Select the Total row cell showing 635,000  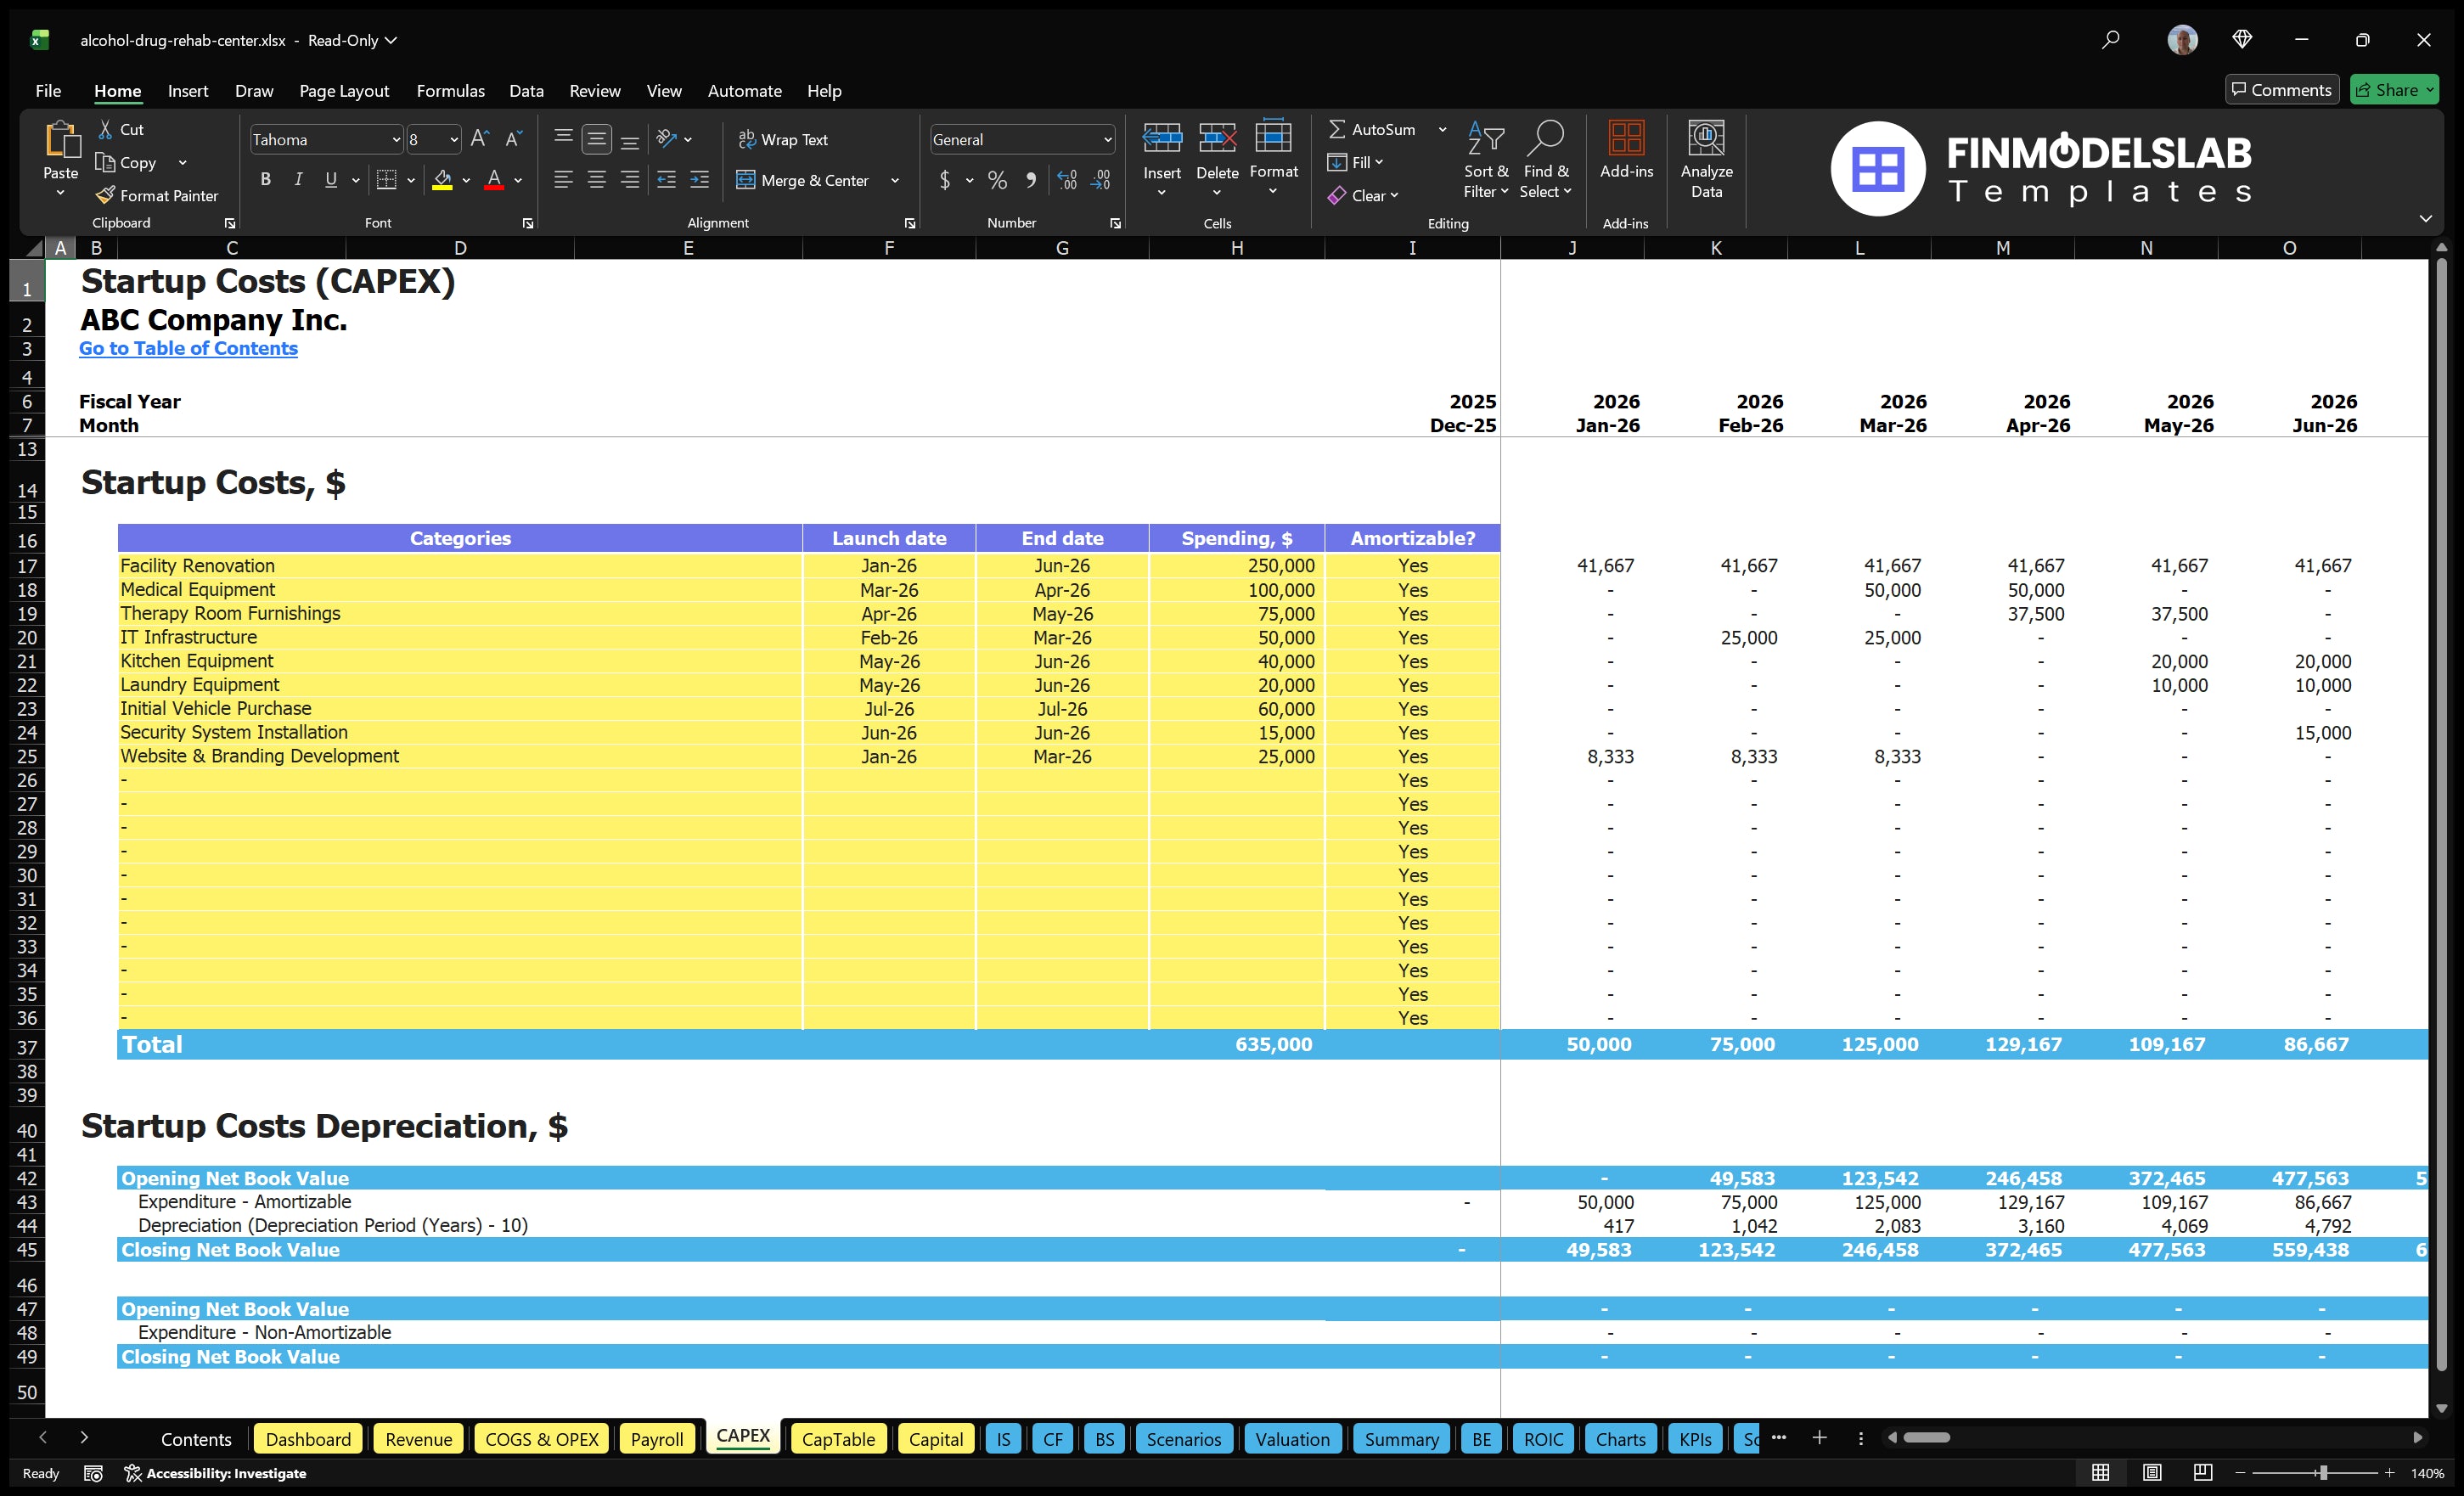tap(1273, 1044)
